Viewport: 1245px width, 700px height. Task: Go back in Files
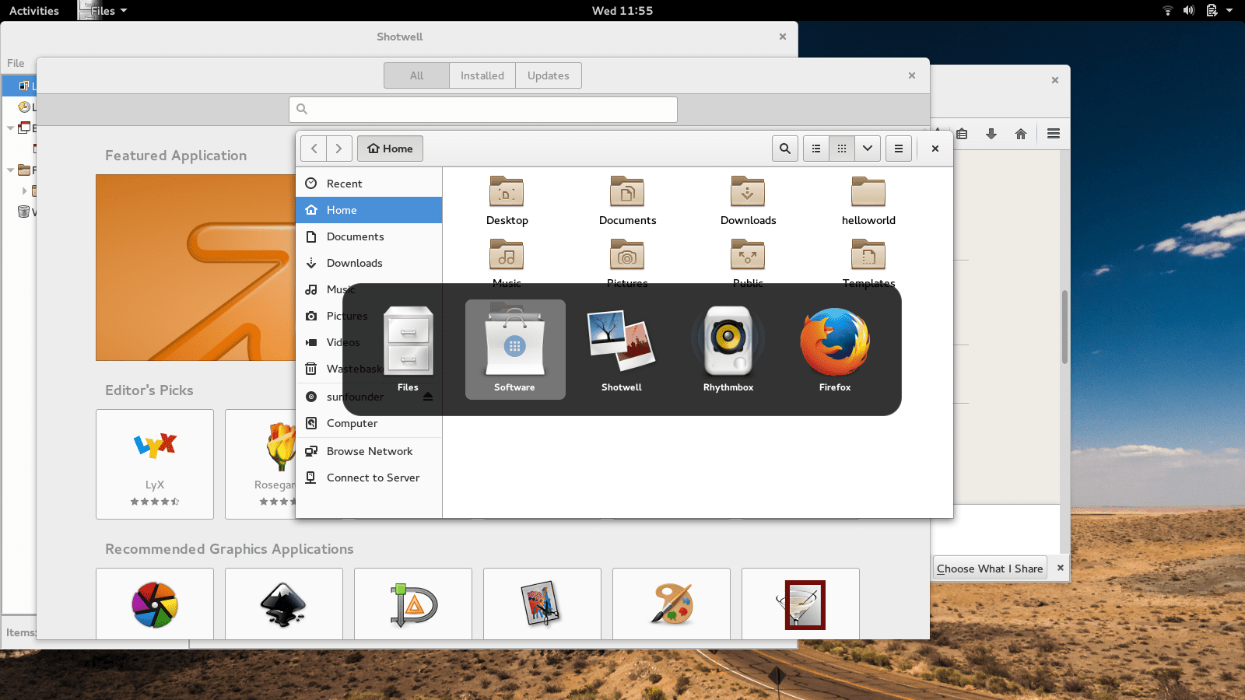pos(314,149)
